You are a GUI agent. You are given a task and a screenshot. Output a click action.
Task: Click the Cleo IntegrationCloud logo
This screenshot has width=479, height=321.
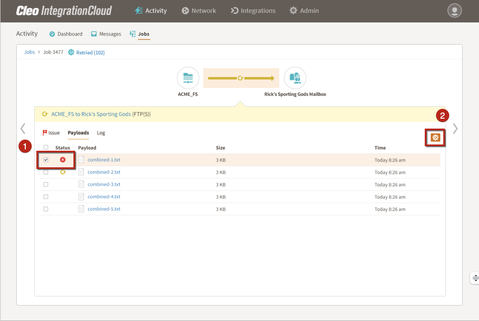pyautogui.click(x=64, y=11)
